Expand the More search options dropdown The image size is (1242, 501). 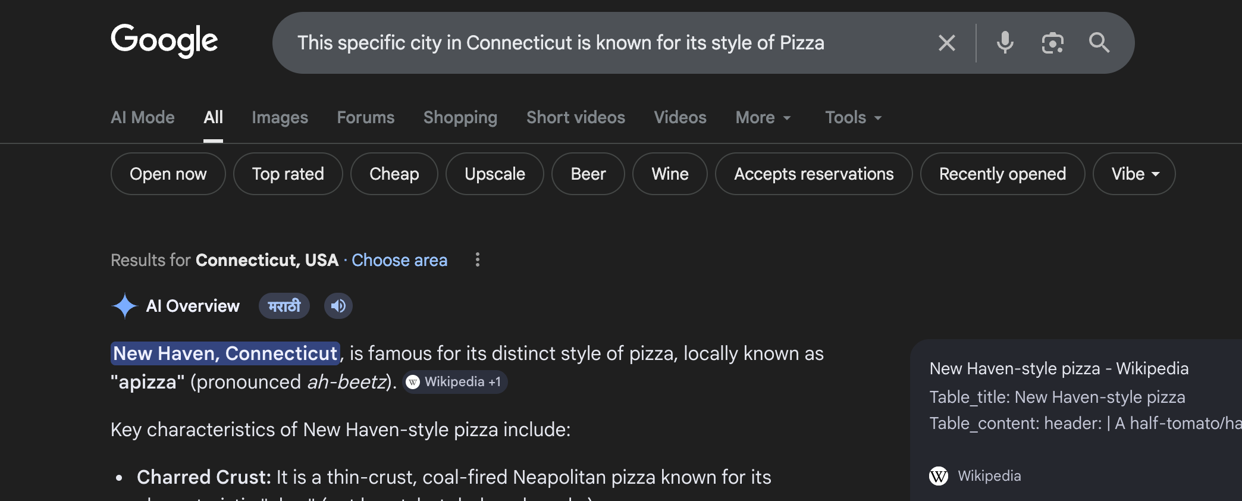point(763,117)
